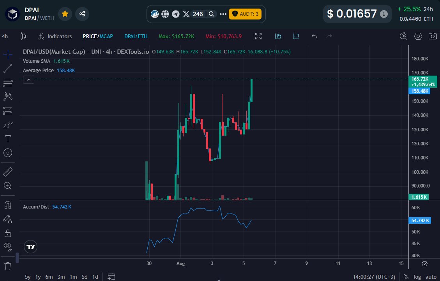Click the second chart stats icon in the toolbar
Screen dimensions: 440x281
tap(296, 36)
